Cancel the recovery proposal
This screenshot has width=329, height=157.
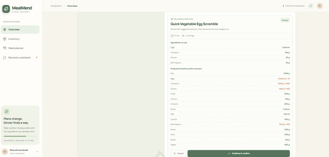pyautogui.click(x=178, y=153)
